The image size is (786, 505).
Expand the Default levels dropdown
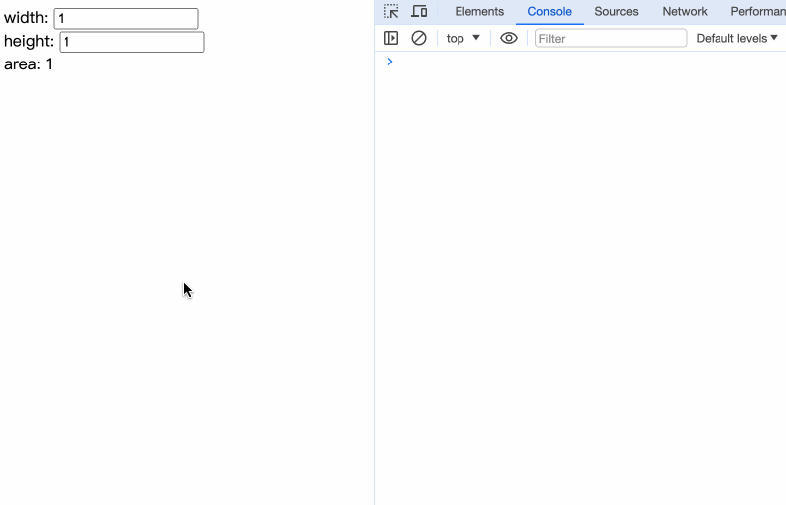coord(736,38)
